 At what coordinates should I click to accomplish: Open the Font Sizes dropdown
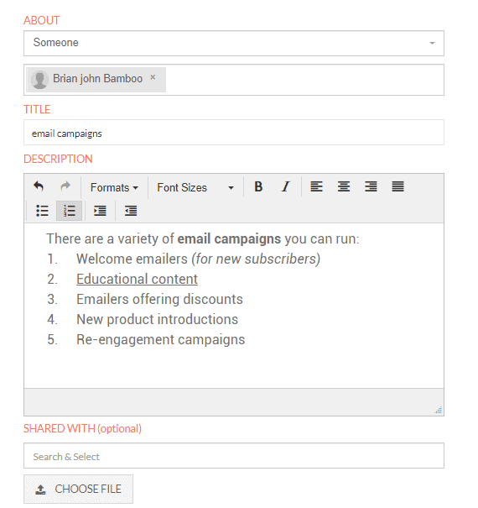[195, 187]
